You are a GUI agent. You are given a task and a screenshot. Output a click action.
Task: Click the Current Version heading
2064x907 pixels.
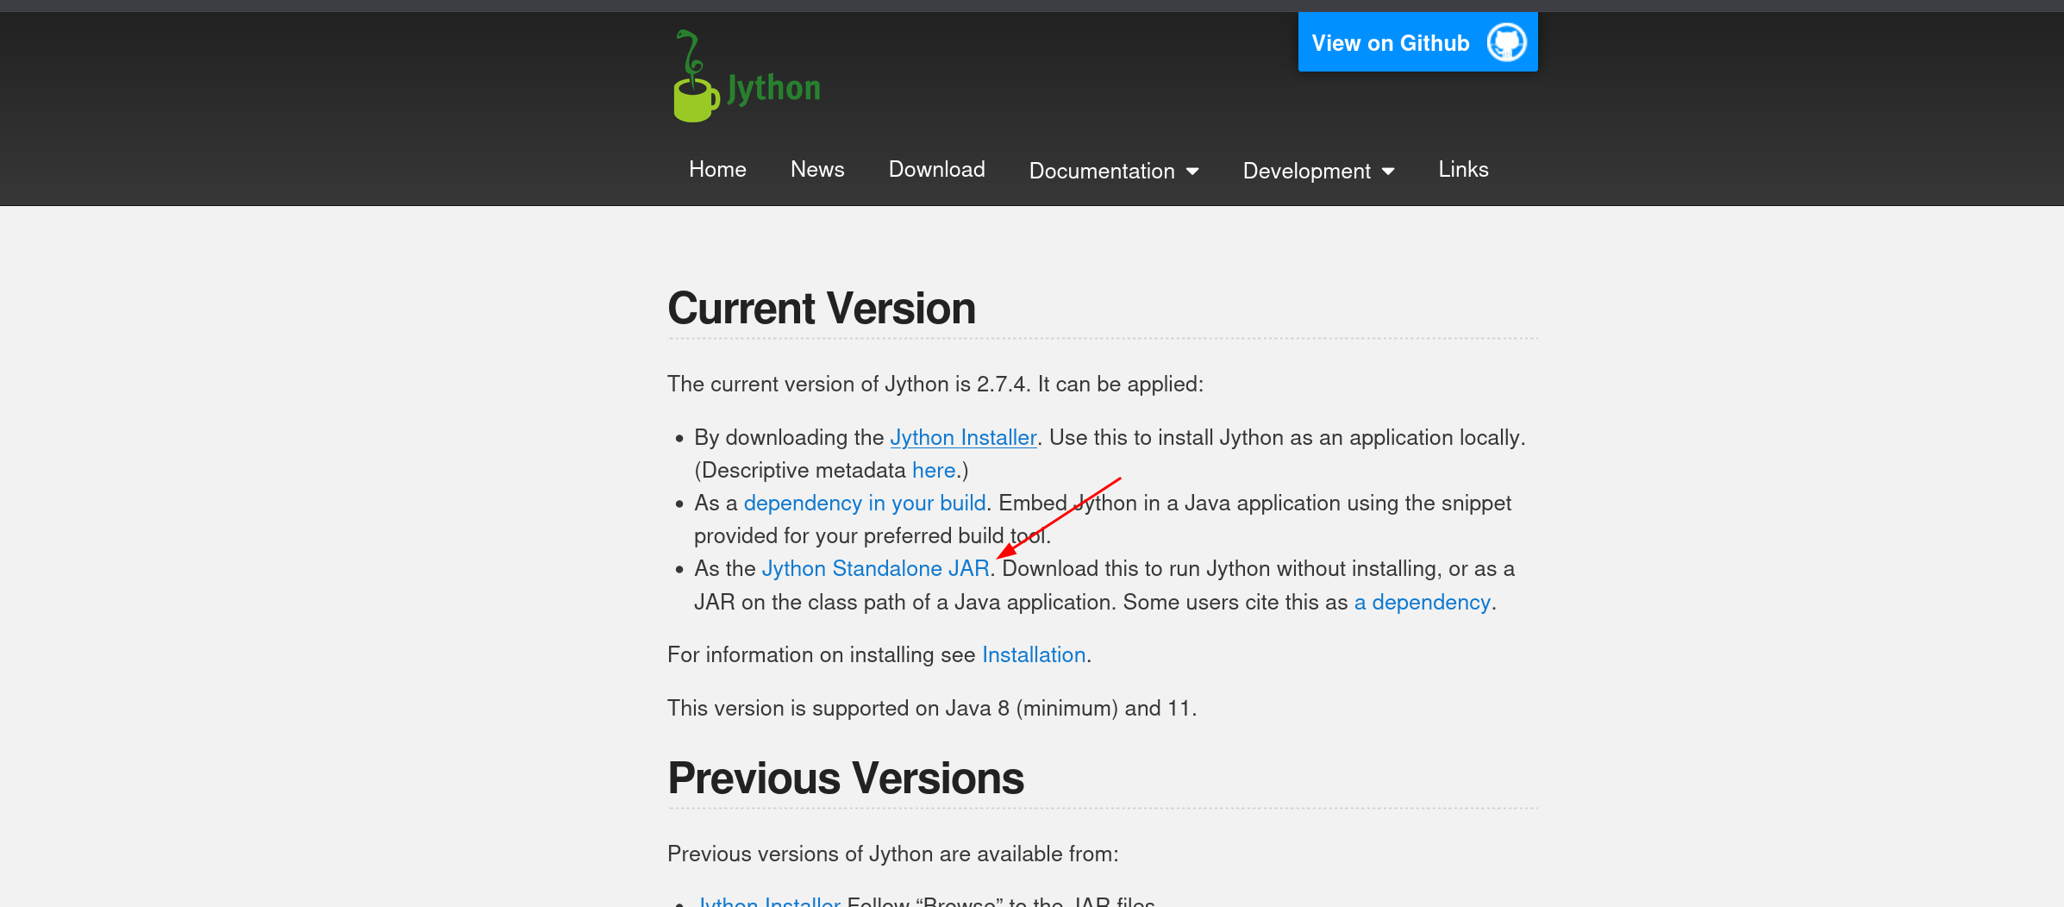[822, 309]
